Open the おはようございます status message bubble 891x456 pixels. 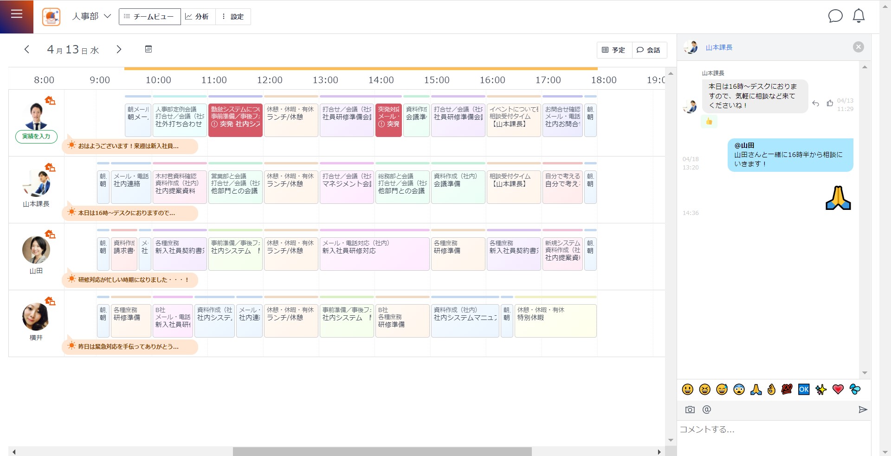point(130,146)
